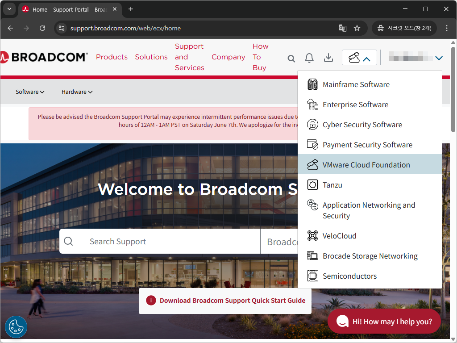This screenshot has height=343, width=457.
Task: Click the Application Networking and Security icon
Action: [x=312, y=205]
